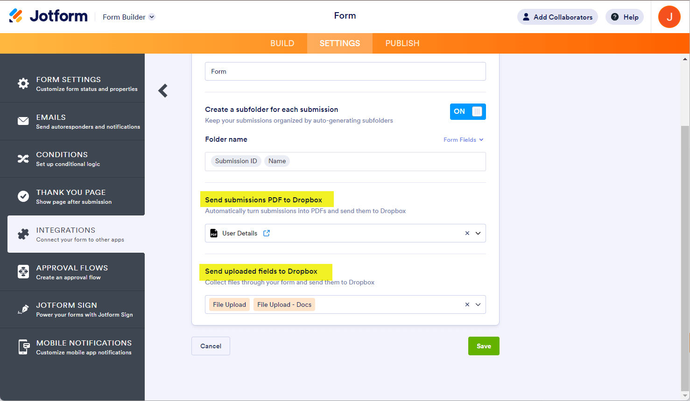Click the green Save button
690x401 pixels.
tap(484, 346)
